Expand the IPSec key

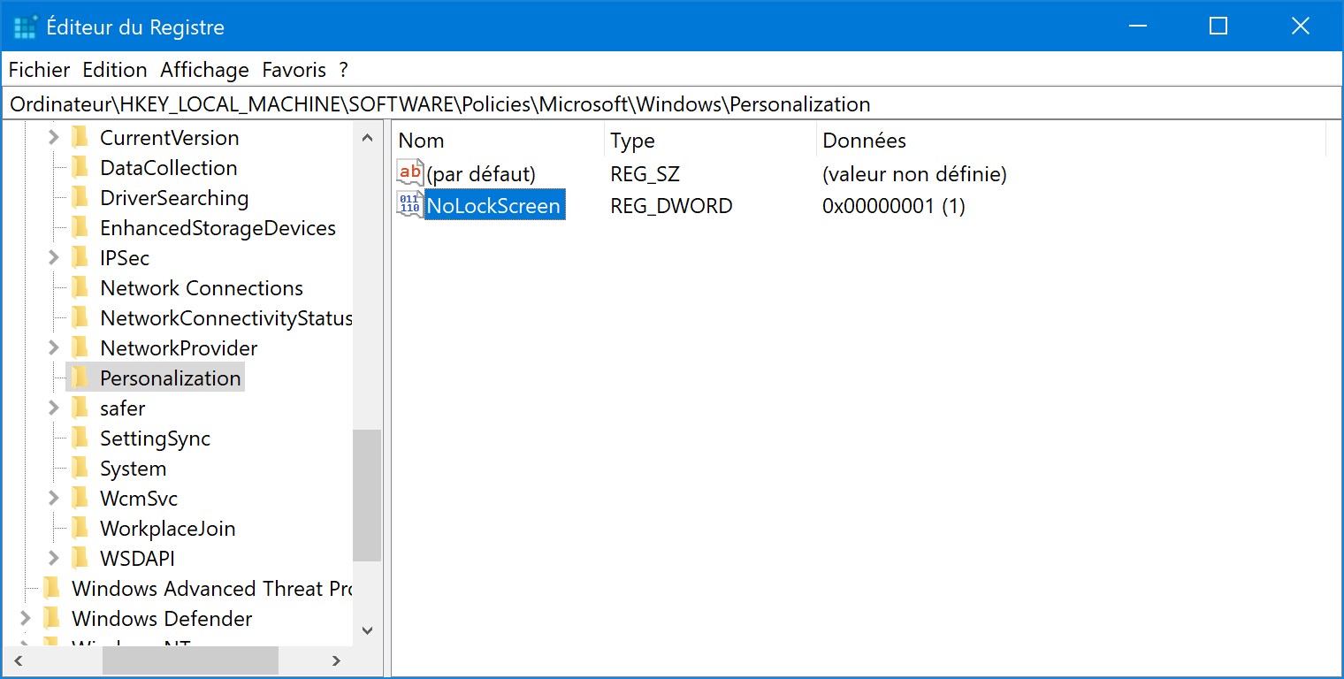pos(54,258)
